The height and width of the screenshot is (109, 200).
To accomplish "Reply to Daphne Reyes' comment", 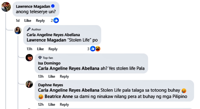I will point(64,104).
